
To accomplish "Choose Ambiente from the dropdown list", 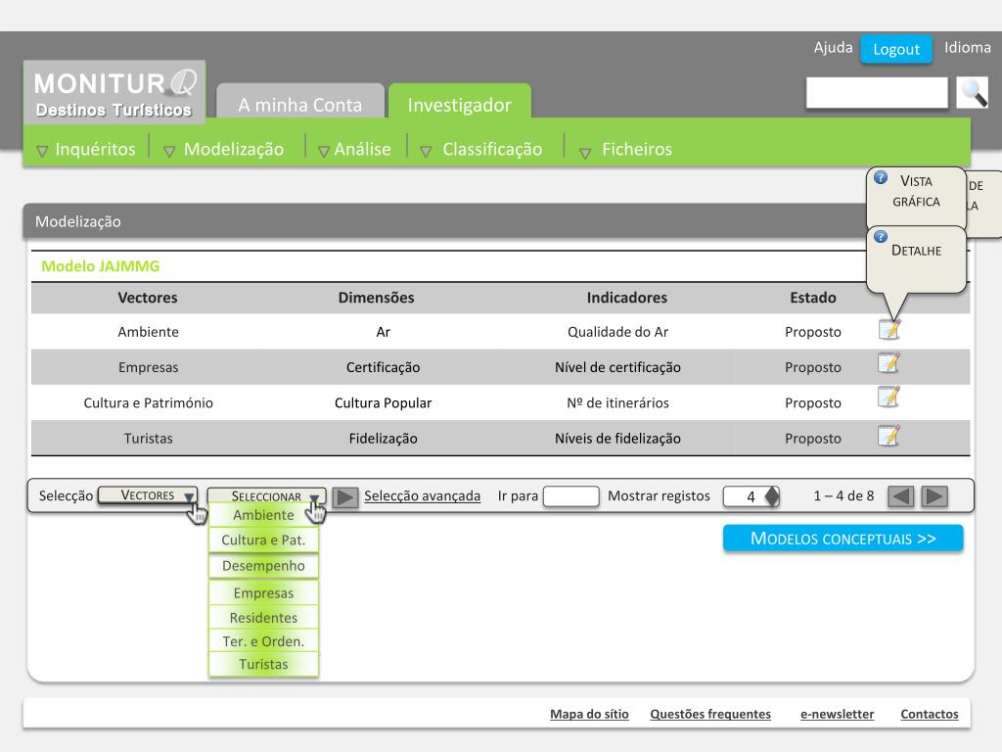I will 263,515.
